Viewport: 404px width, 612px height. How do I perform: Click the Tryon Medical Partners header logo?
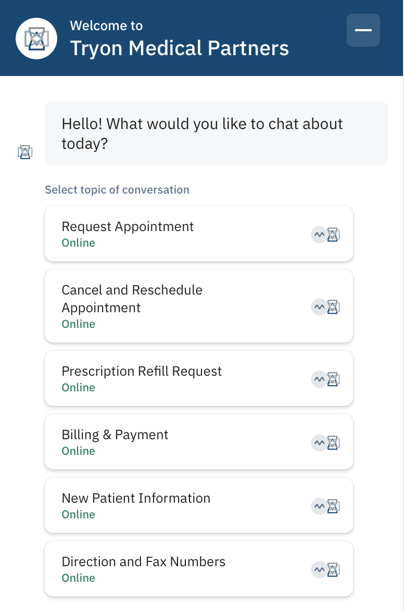point(36,39)
